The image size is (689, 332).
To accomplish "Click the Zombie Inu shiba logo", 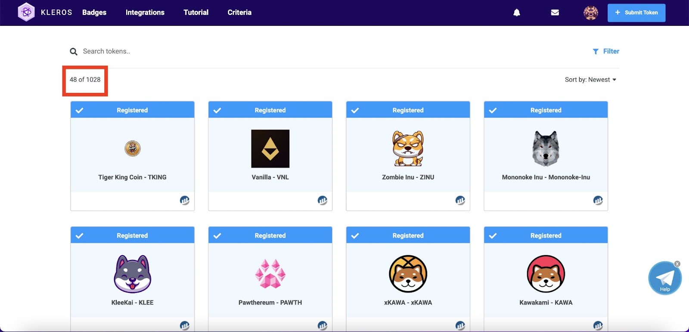I will [408, 149].
